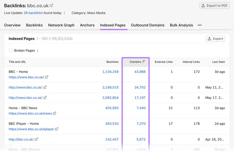Open external icon for http://www.bbc.co.uk/
Viewport: 234px width, 153px height.
[45, 87]
